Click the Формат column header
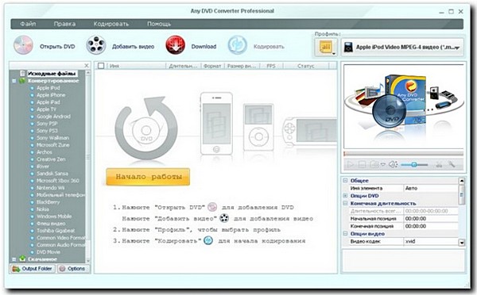The image size is (477, 295). coord(212,66)
